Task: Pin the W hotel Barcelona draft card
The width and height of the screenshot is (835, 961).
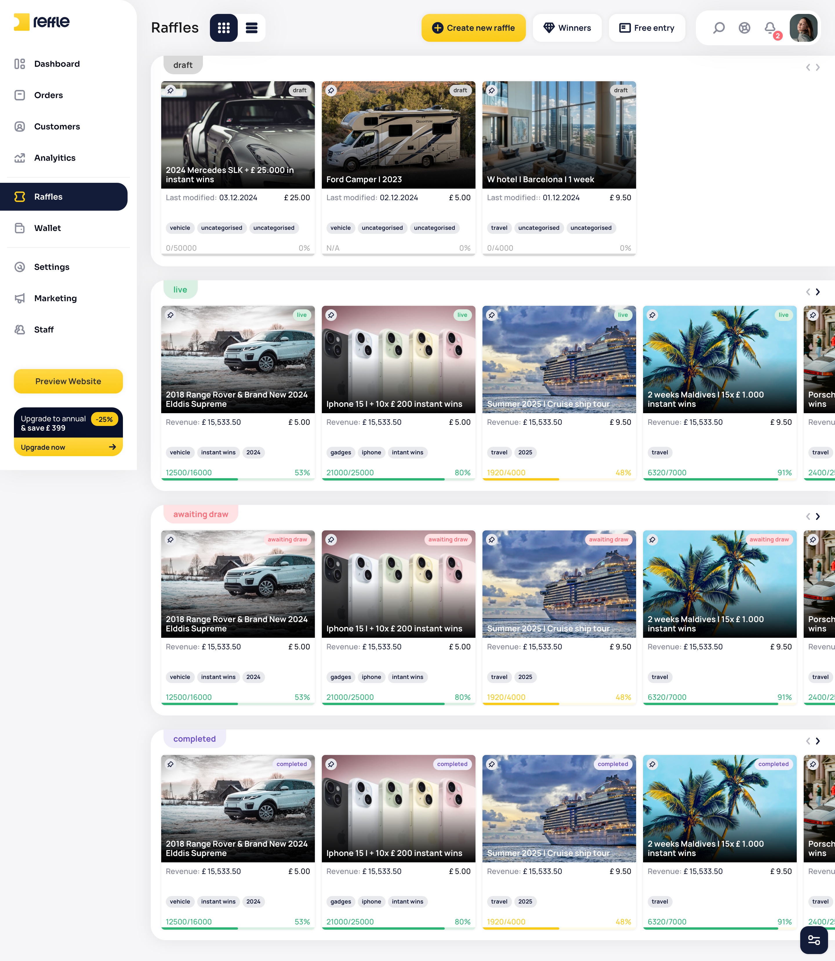Action: [492, 91]
